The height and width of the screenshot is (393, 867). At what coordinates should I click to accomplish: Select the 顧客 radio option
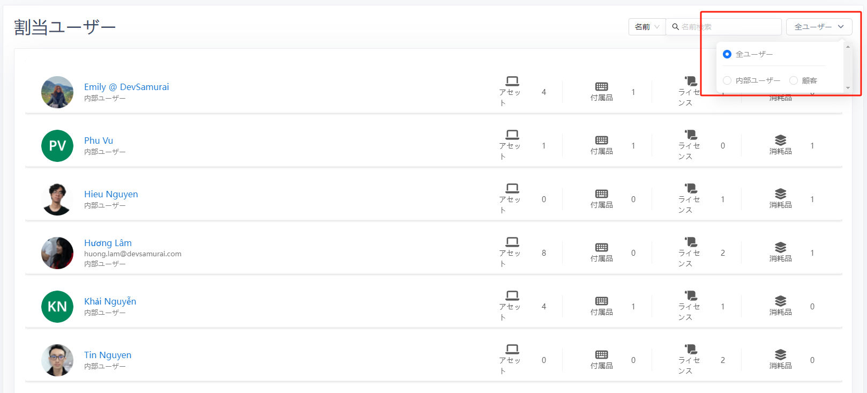tap(794, 80)
